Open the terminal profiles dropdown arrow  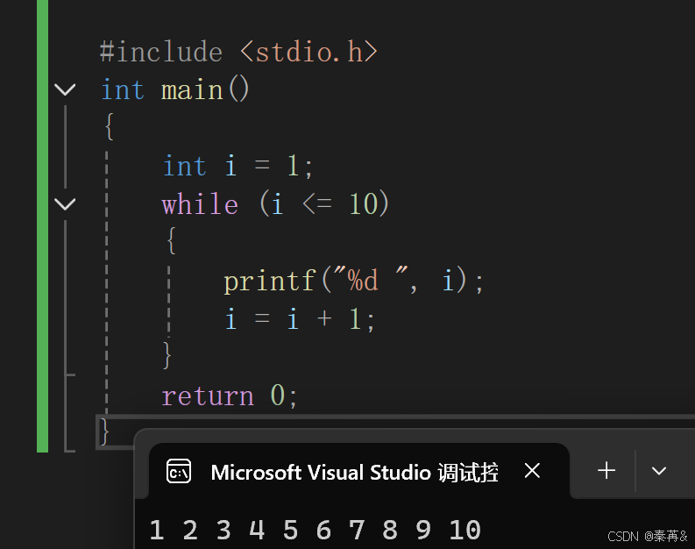coord(659,471)
